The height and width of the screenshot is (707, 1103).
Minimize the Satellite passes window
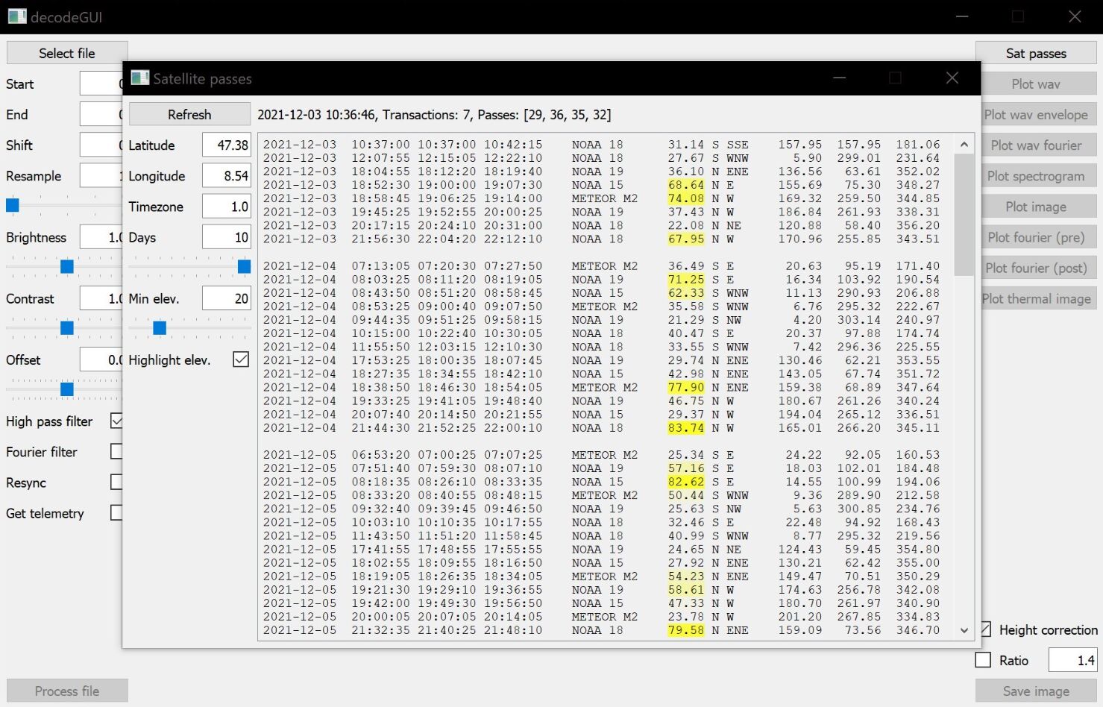840,78
